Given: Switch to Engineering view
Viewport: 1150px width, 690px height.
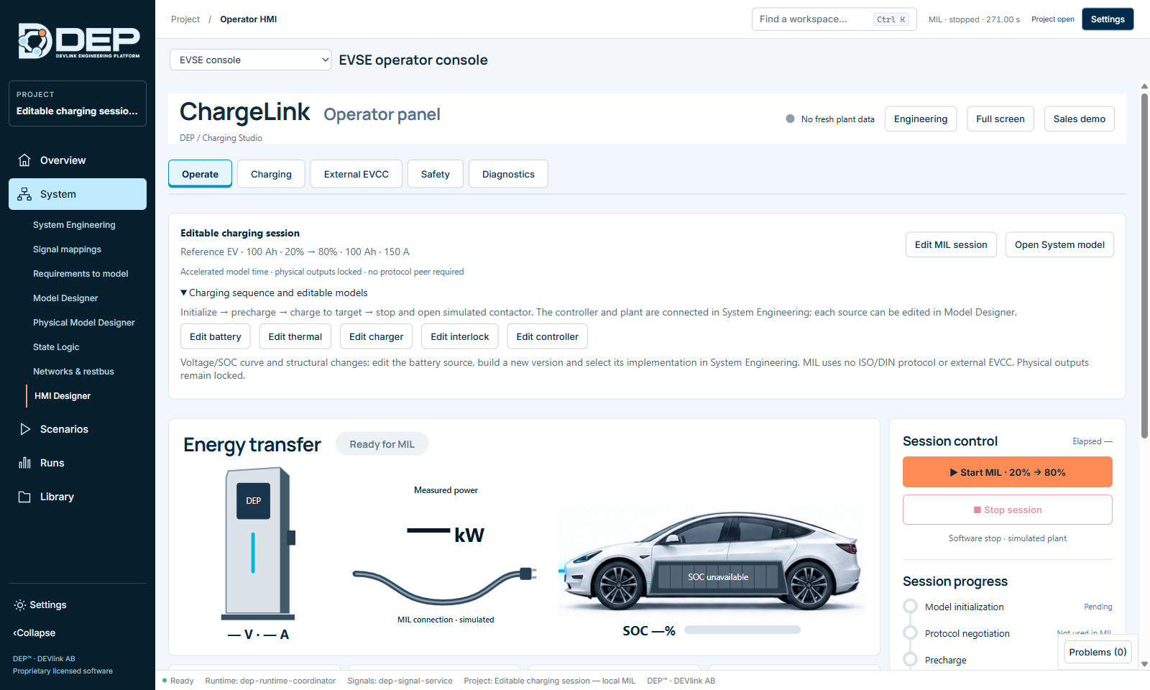Looking at the screenshot, I should [921, 119].
